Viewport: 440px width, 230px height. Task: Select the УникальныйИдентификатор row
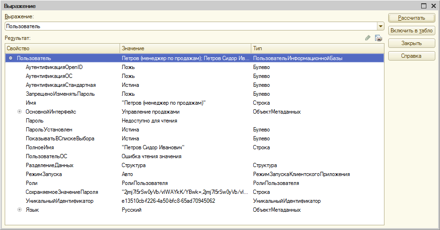[60, 201]
